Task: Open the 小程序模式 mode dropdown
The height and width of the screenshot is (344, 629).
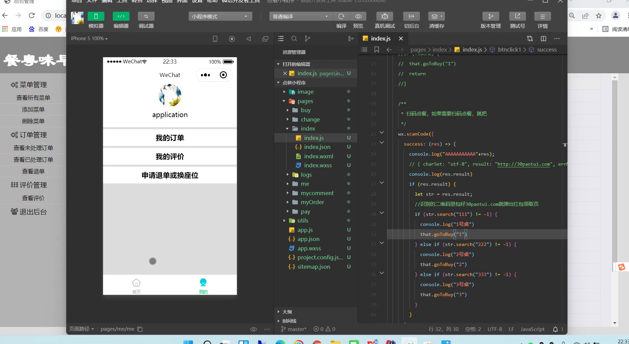Action: 220,16
